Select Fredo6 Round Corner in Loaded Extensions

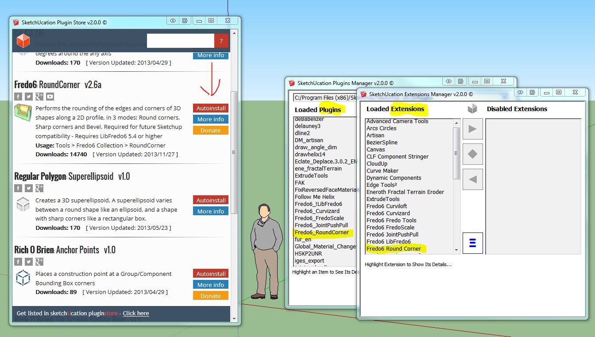point(394,248)
